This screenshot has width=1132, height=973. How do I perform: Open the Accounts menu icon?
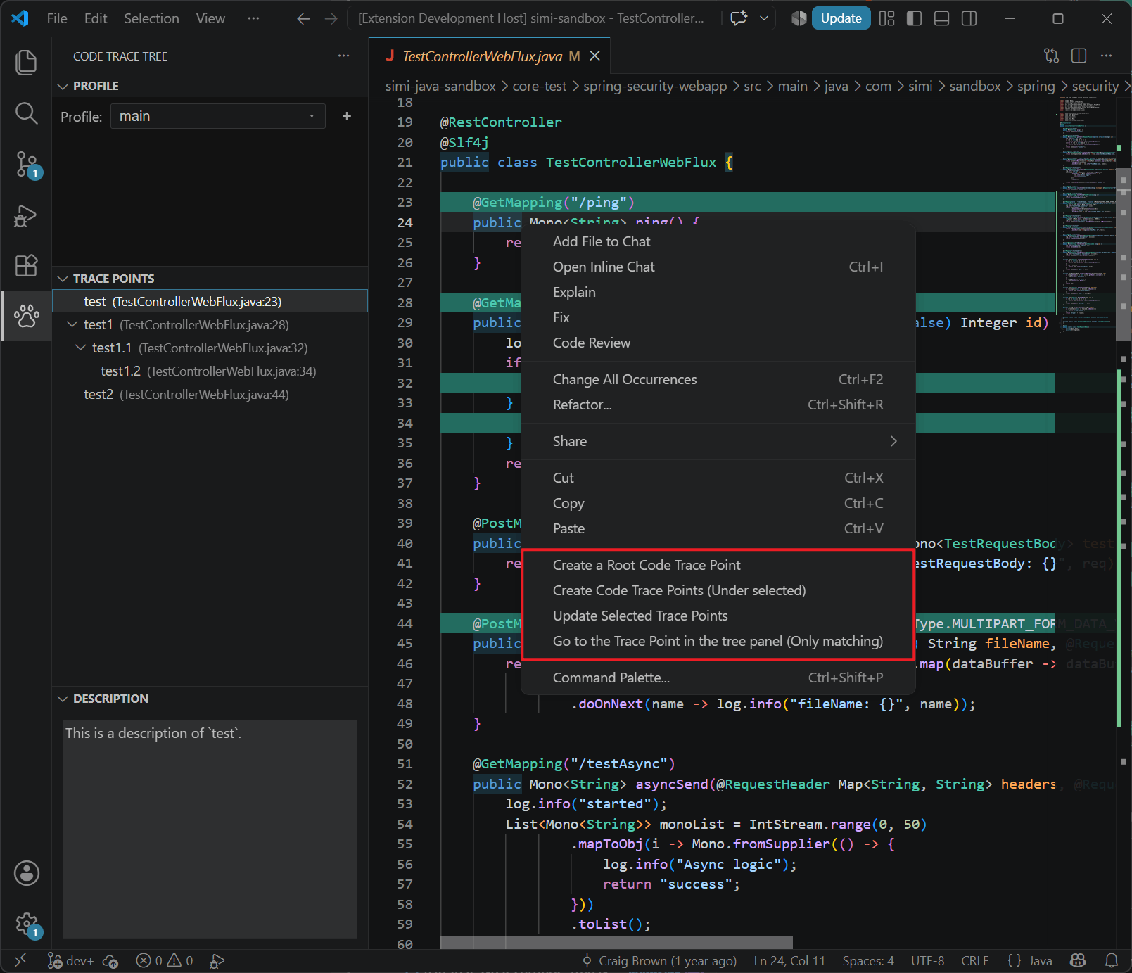(x=26, y=873)
